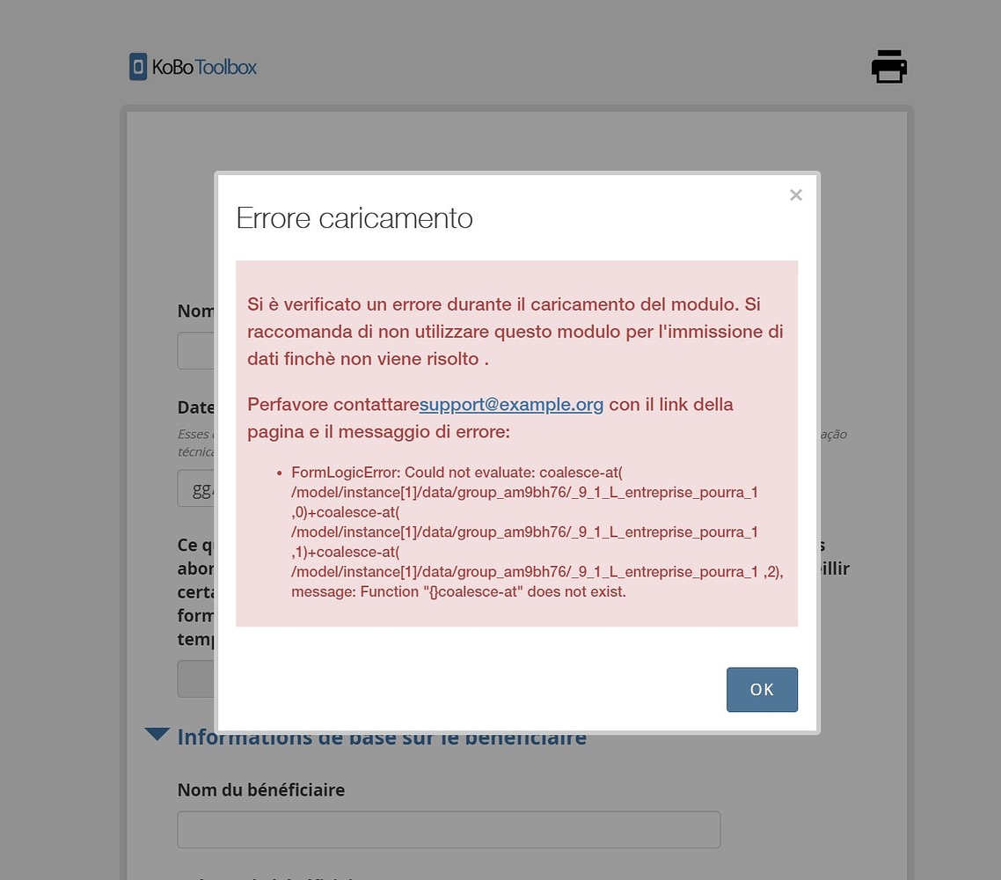This screenshot has width=1001, height=880.
Task: Click the KoBoToolbox phone logo icon
Action: click(138, 66)
